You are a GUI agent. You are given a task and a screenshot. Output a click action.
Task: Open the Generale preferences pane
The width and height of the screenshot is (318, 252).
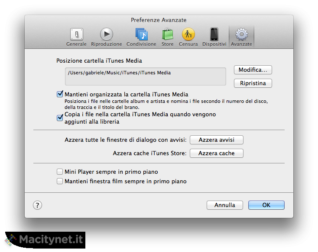(x=76, y=37)
